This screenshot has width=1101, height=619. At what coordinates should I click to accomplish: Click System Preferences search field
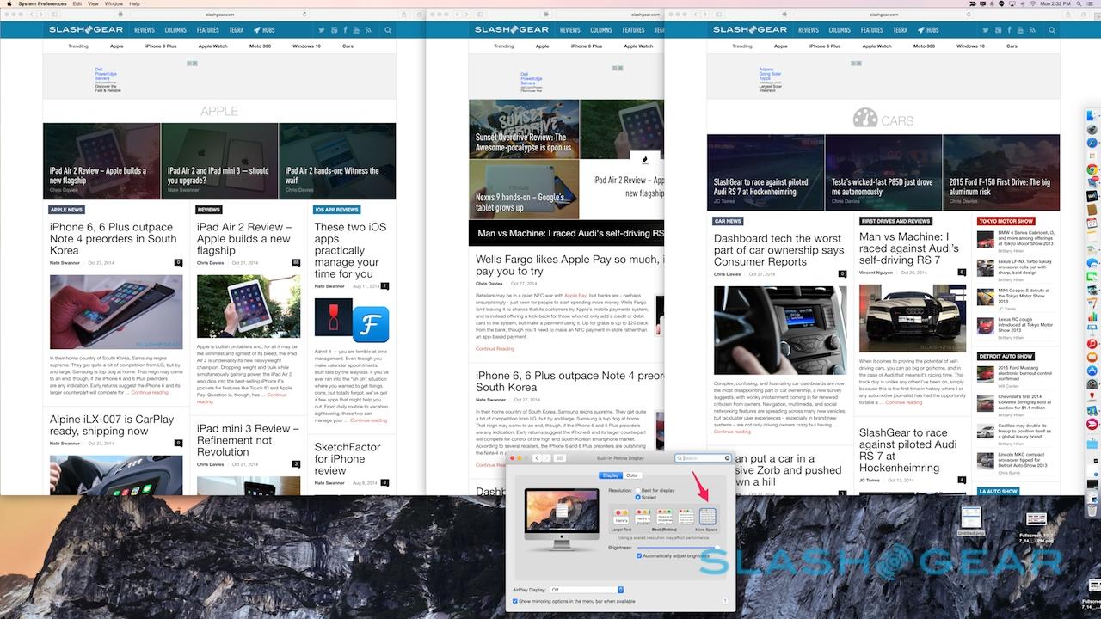[703, 458]
